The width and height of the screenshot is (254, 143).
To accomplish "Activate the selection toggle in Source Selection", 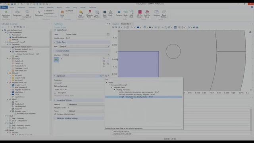I will (56, 60).
